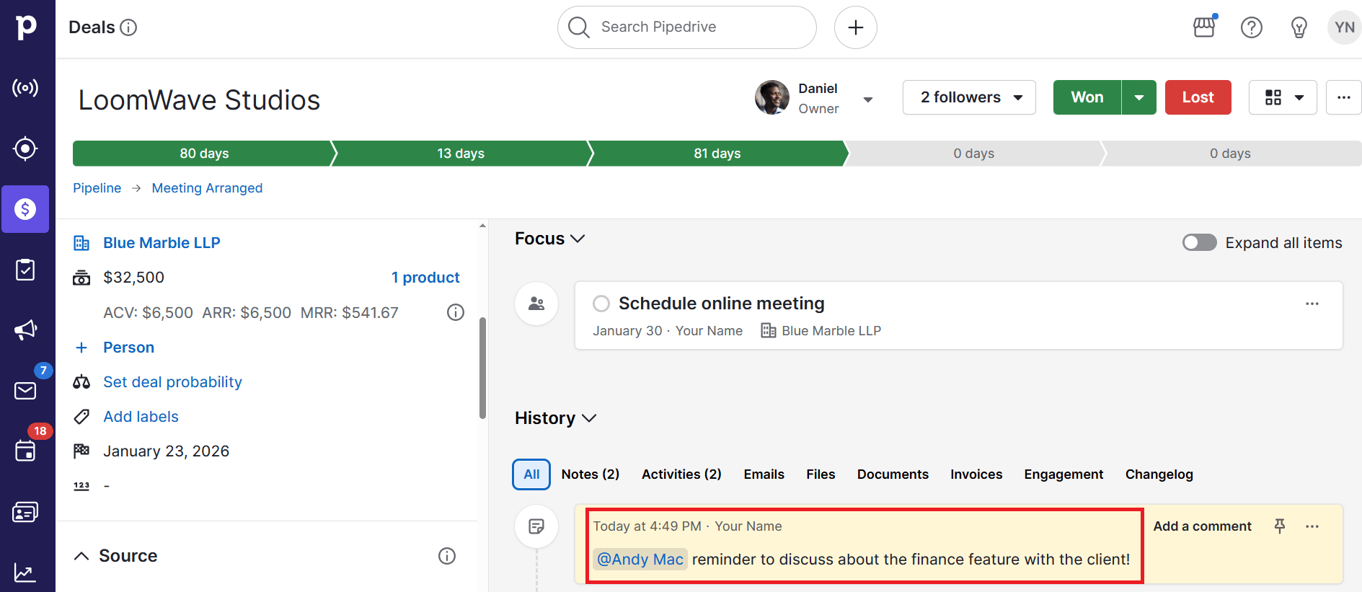The height and width of the screenshot is (592, 1362).
Task: Click the ACV ARR MRR info icon
Action: tap(456, 312)
